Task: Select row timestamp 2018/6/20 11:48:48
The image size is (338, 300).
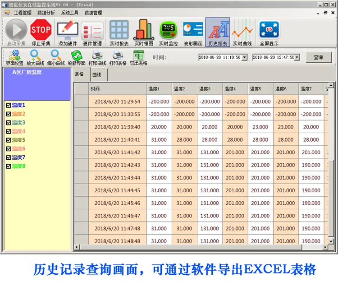Action: (117, 241)
